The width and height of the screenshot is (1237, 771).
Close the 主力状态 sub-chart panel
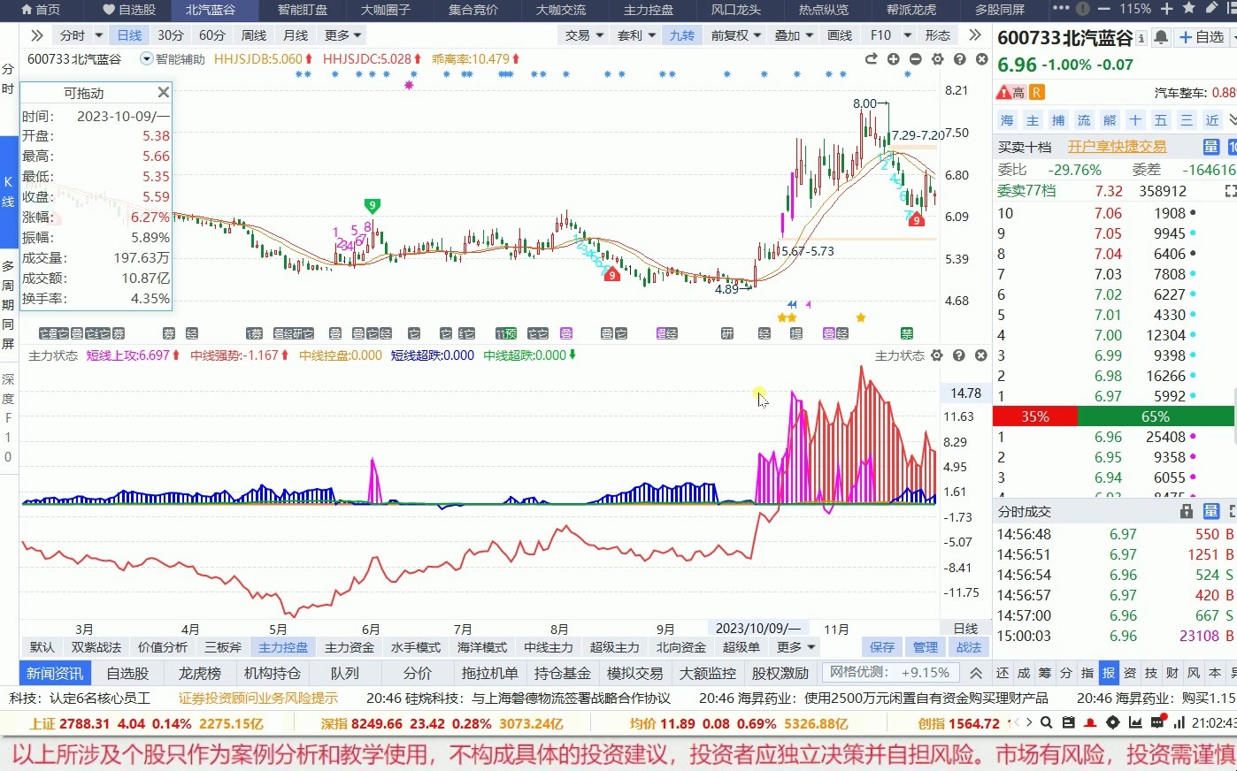(980, 355)
